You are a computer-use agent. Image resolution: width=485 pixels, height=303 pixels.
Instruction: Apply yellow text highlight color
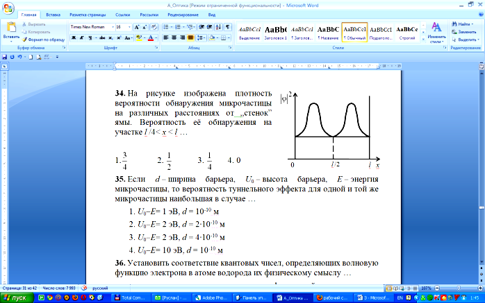139,37
